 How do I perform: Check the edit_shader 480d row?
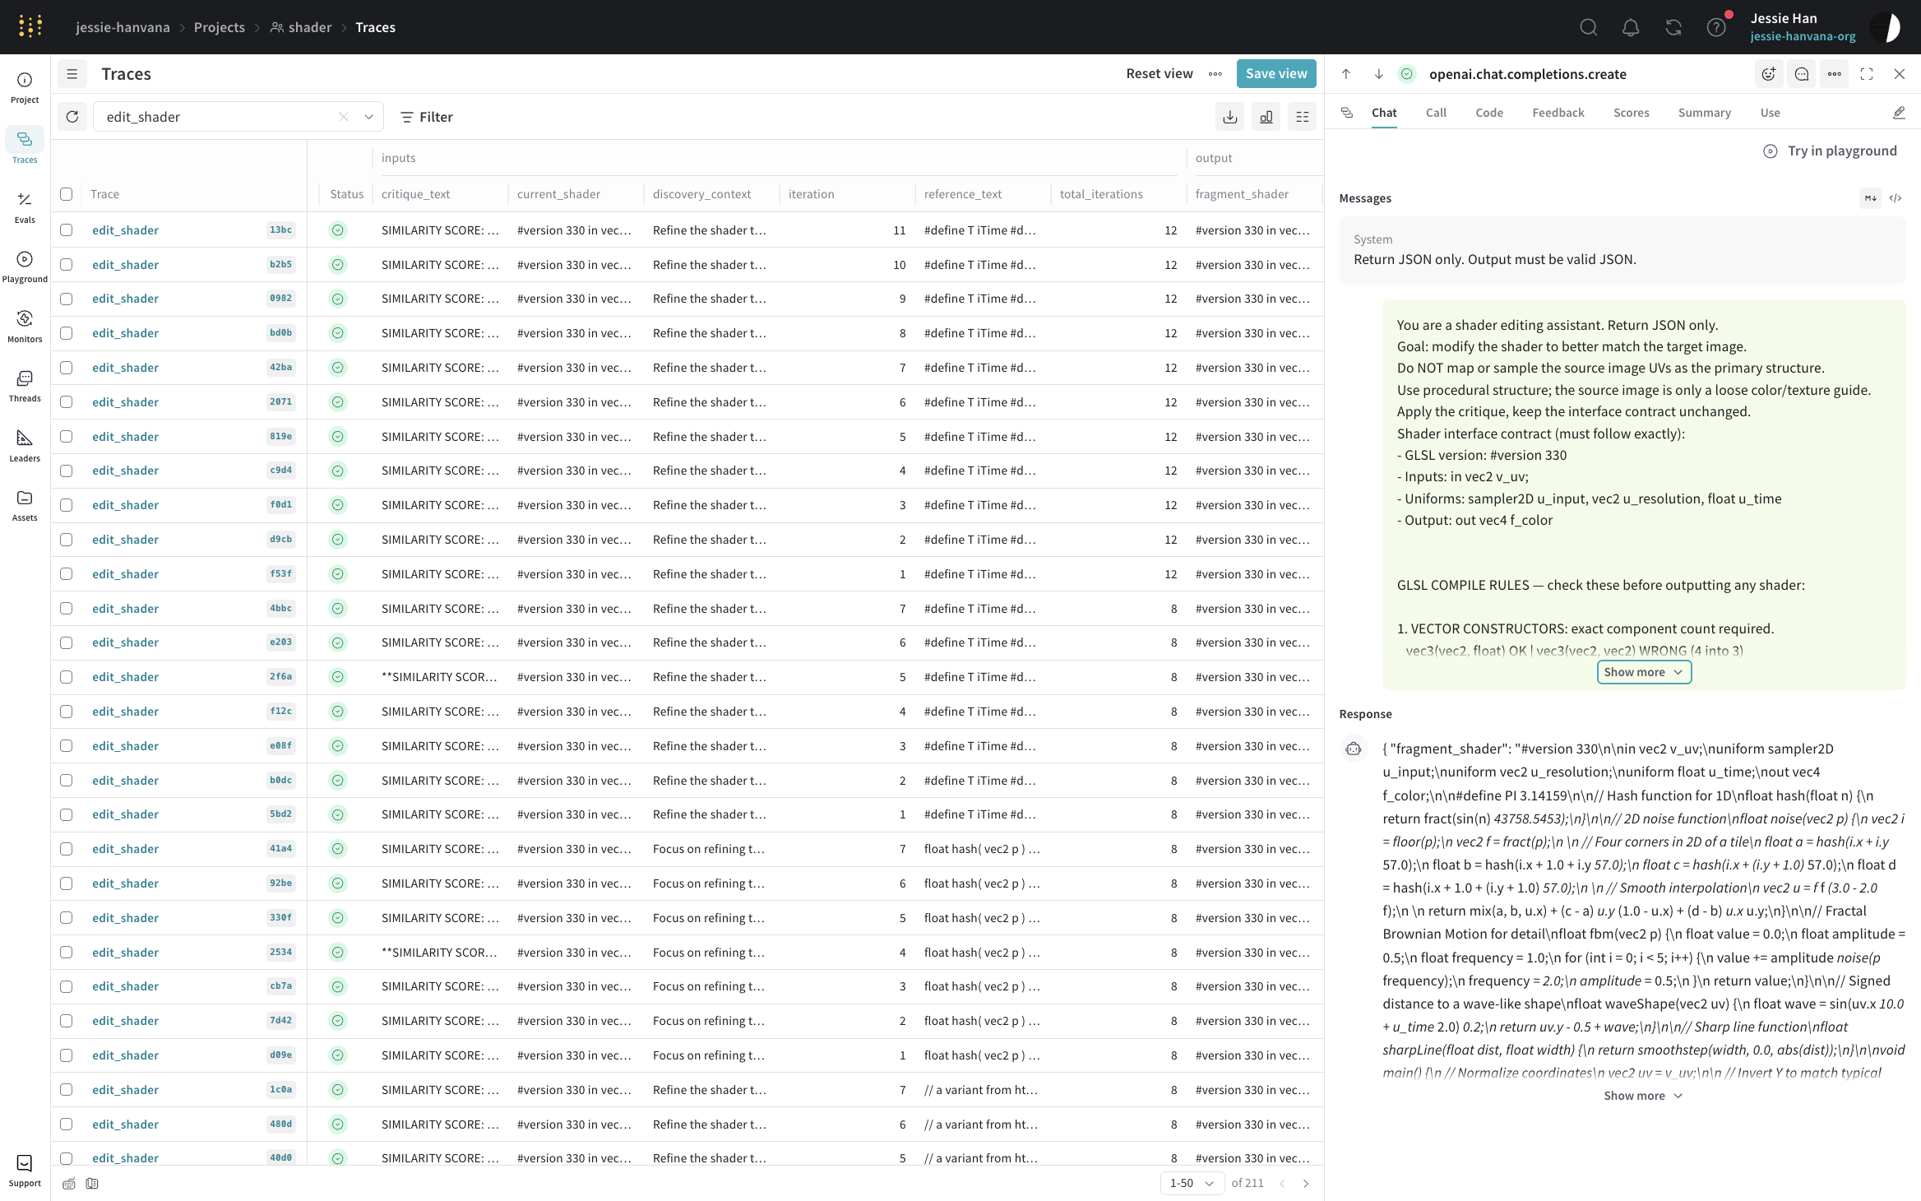point(67,1124)
